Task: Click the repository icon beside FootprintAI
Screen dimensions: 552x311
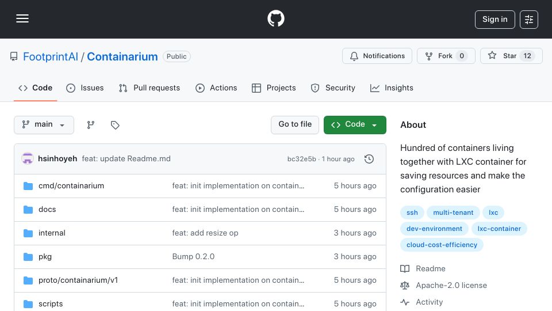Action: [x=14, y=56]
